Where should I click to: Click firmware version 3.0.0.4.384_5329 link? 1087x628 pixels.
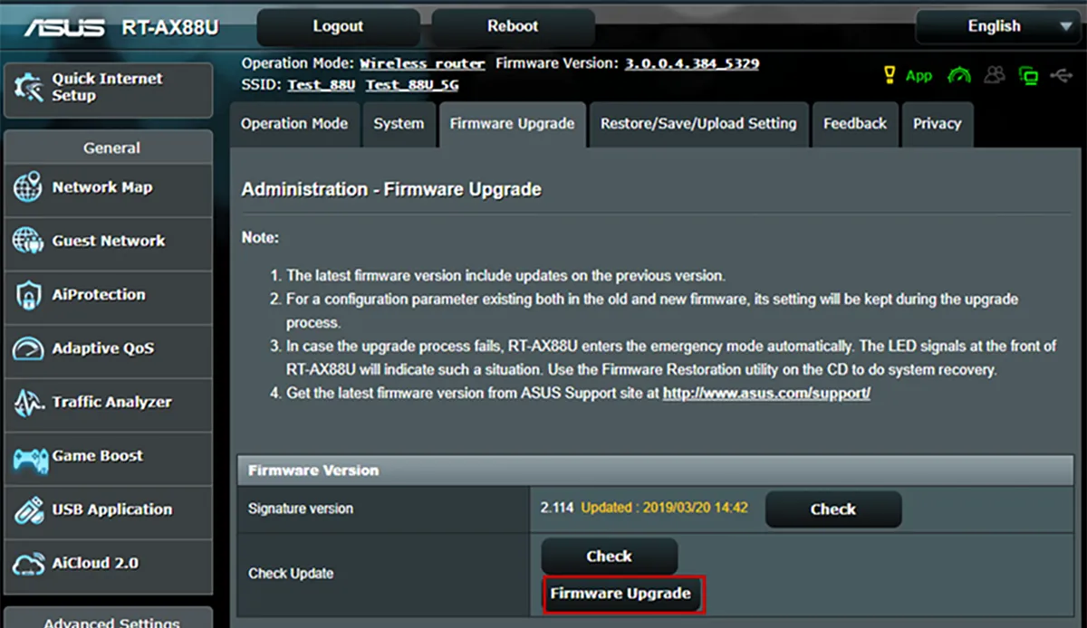pyautogui.click(x=692, y=63)
